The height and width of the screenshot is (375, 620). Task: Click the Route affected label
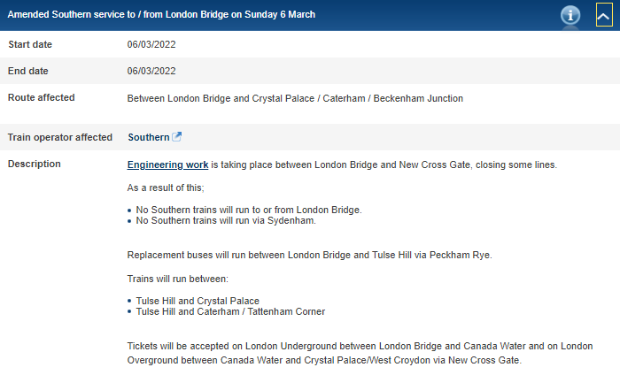[x=41, y=97]
